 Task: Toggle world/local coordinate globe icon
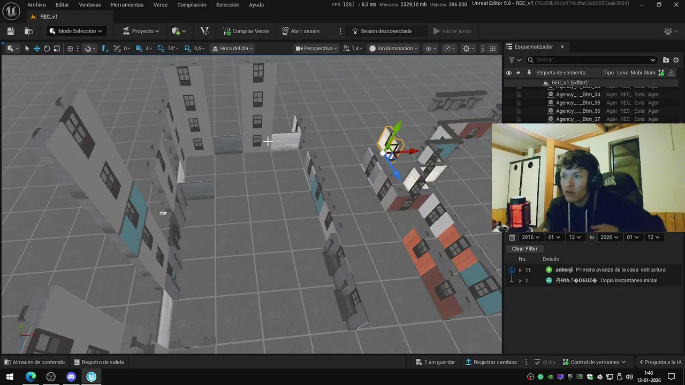tap(70, 49)
